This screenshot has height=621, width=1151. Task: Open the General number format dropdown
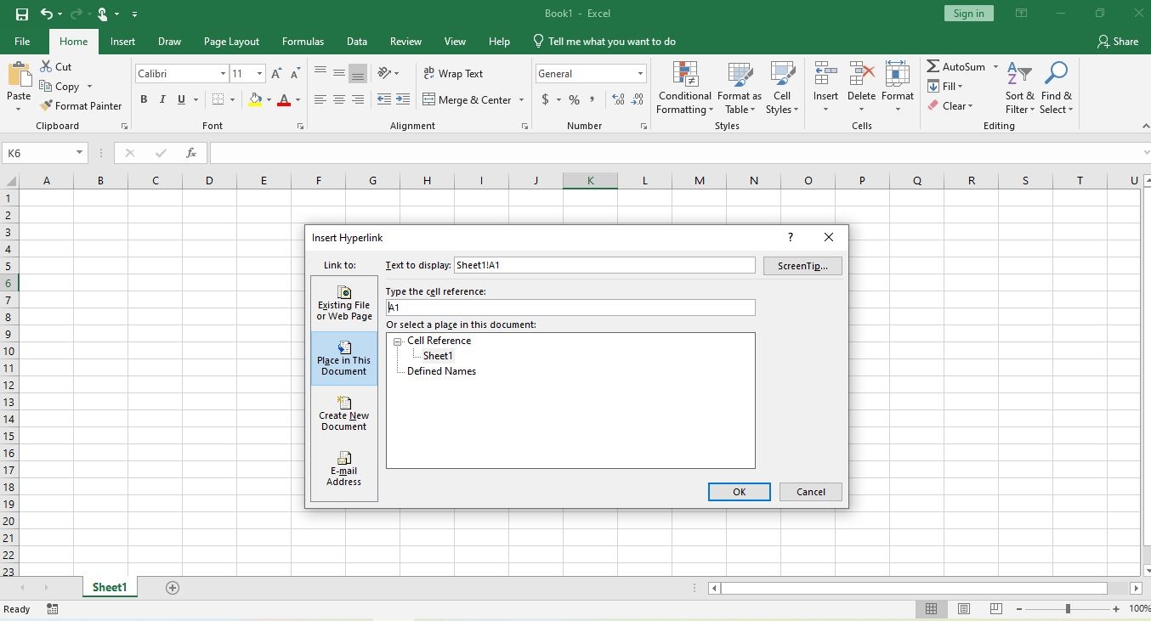[640, 74]
